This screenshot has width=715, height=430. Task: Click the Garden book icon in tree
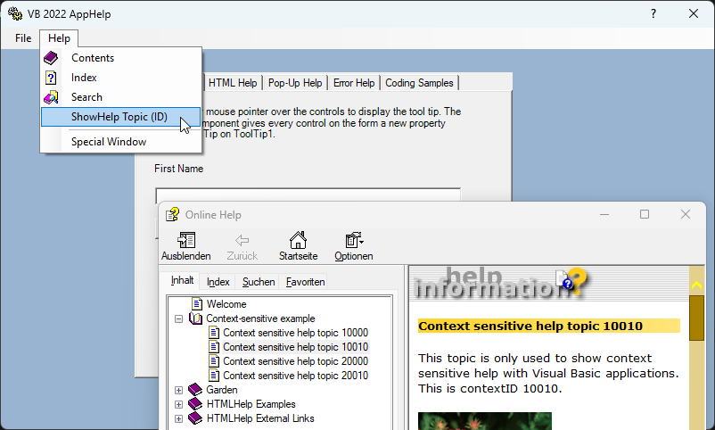click(x=195, y=390)
